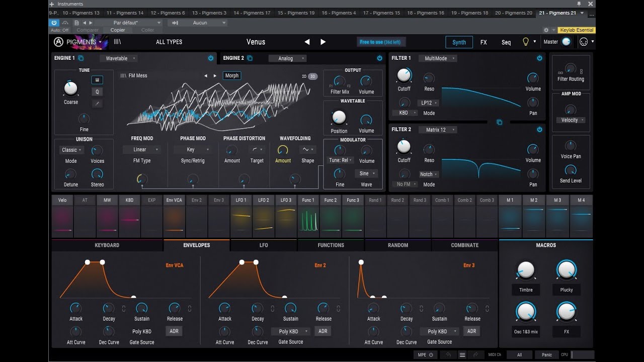Viewport: 644px width, 362px height.
Task: Open the Random modulation tab
Action: pos(398,245)
